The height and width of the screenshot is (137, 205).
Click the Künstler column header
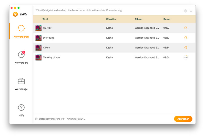pyautogui.click(x=111, y=19)
